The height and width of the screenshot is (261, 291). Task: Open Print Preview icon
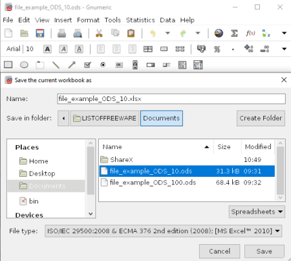[x=78, y=33]
